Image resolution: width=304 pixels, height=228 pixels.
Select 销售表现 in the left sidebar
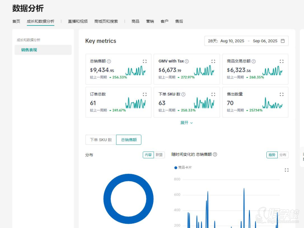pos(29,50)
